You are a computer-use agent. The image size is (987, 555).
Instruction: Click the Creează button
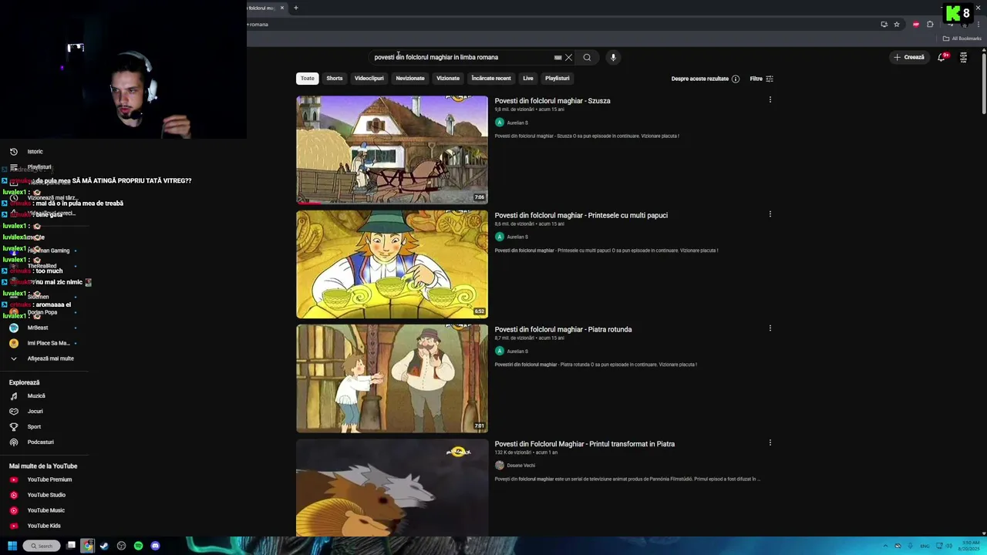tap(909, 57)
